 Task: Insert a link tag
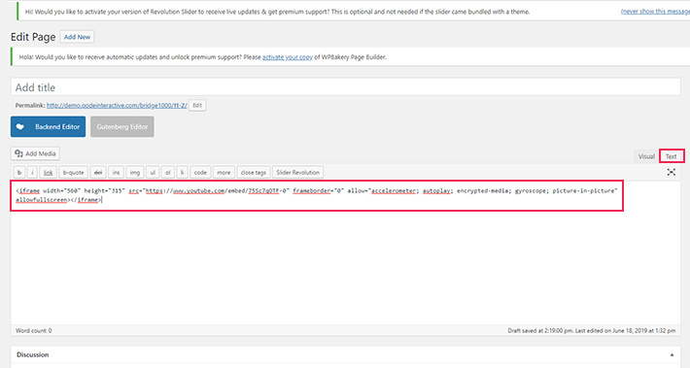(x=48, y=173)
